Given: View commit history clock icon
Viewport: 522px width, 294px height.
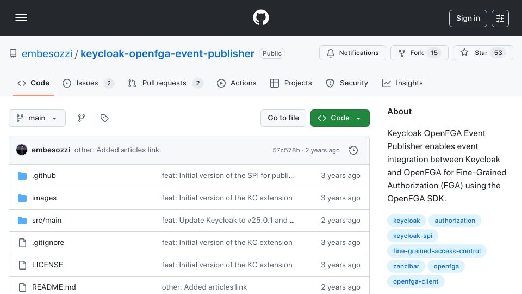Looking at the screenshot, I should click(353, 150).
